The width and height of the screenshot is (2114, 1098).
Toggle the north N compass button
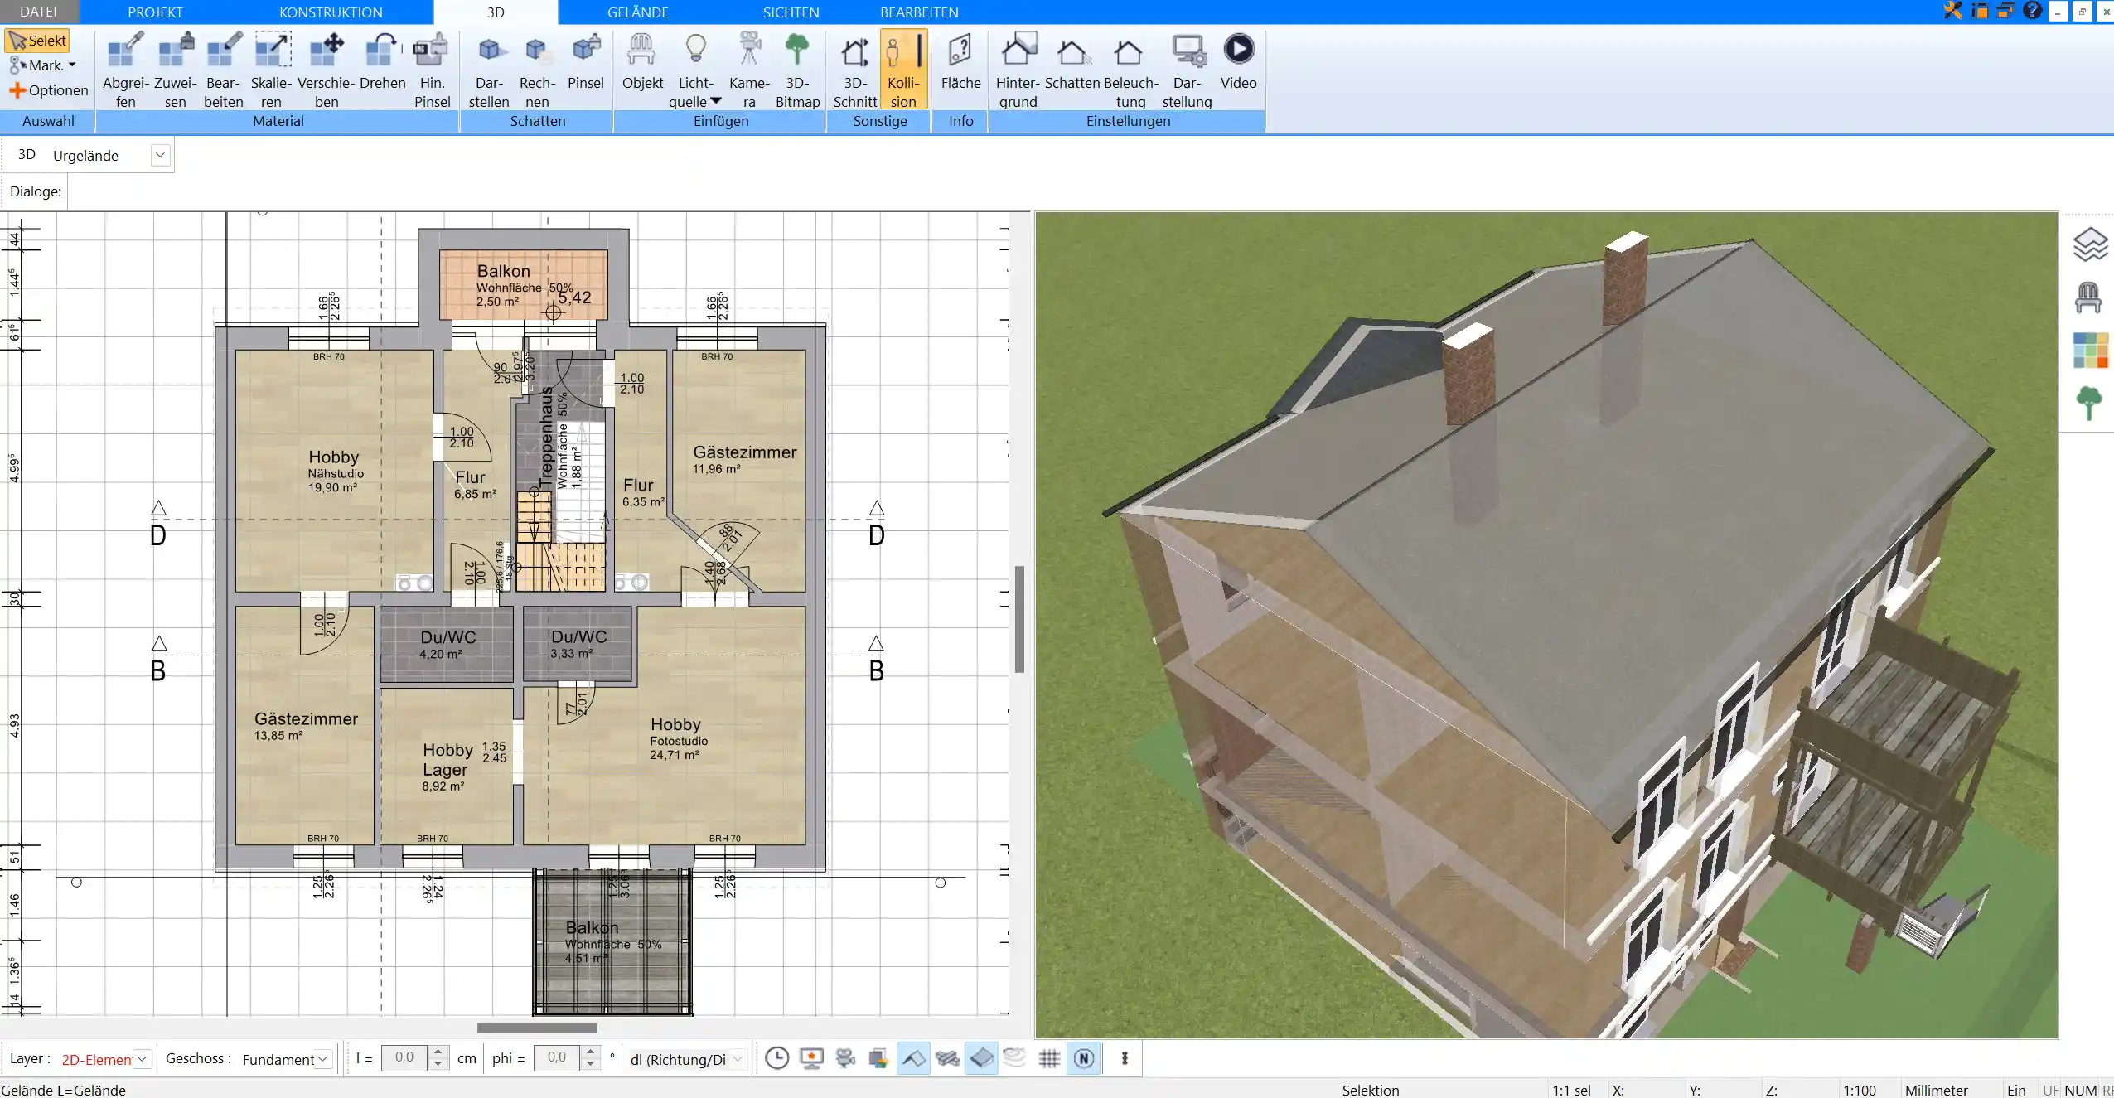click(x=1084, y=1058)
